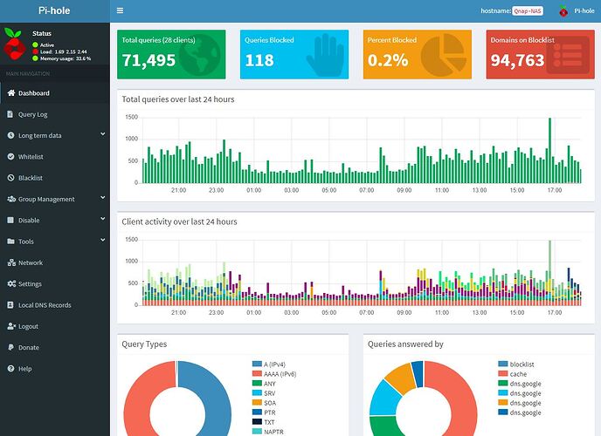Image resolution: width=601 pixels, height=436 pixels.
Task: Click the Dashboard home icon
Action: pyautogui.click(x=10, y=93)
